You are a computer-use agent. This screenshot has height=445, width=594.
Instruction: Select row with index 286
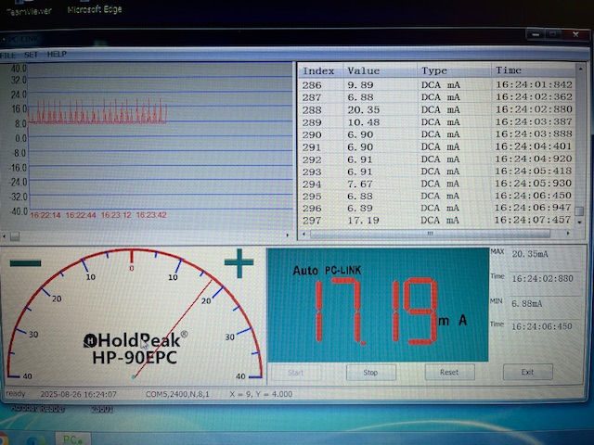coord(437,84)
